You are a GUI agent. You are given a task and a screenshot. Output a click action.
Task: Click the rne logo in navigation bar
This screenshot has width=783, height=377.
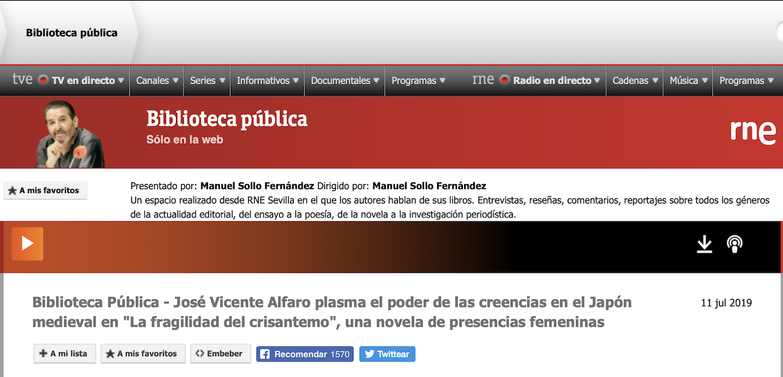[x=483, y=80]
